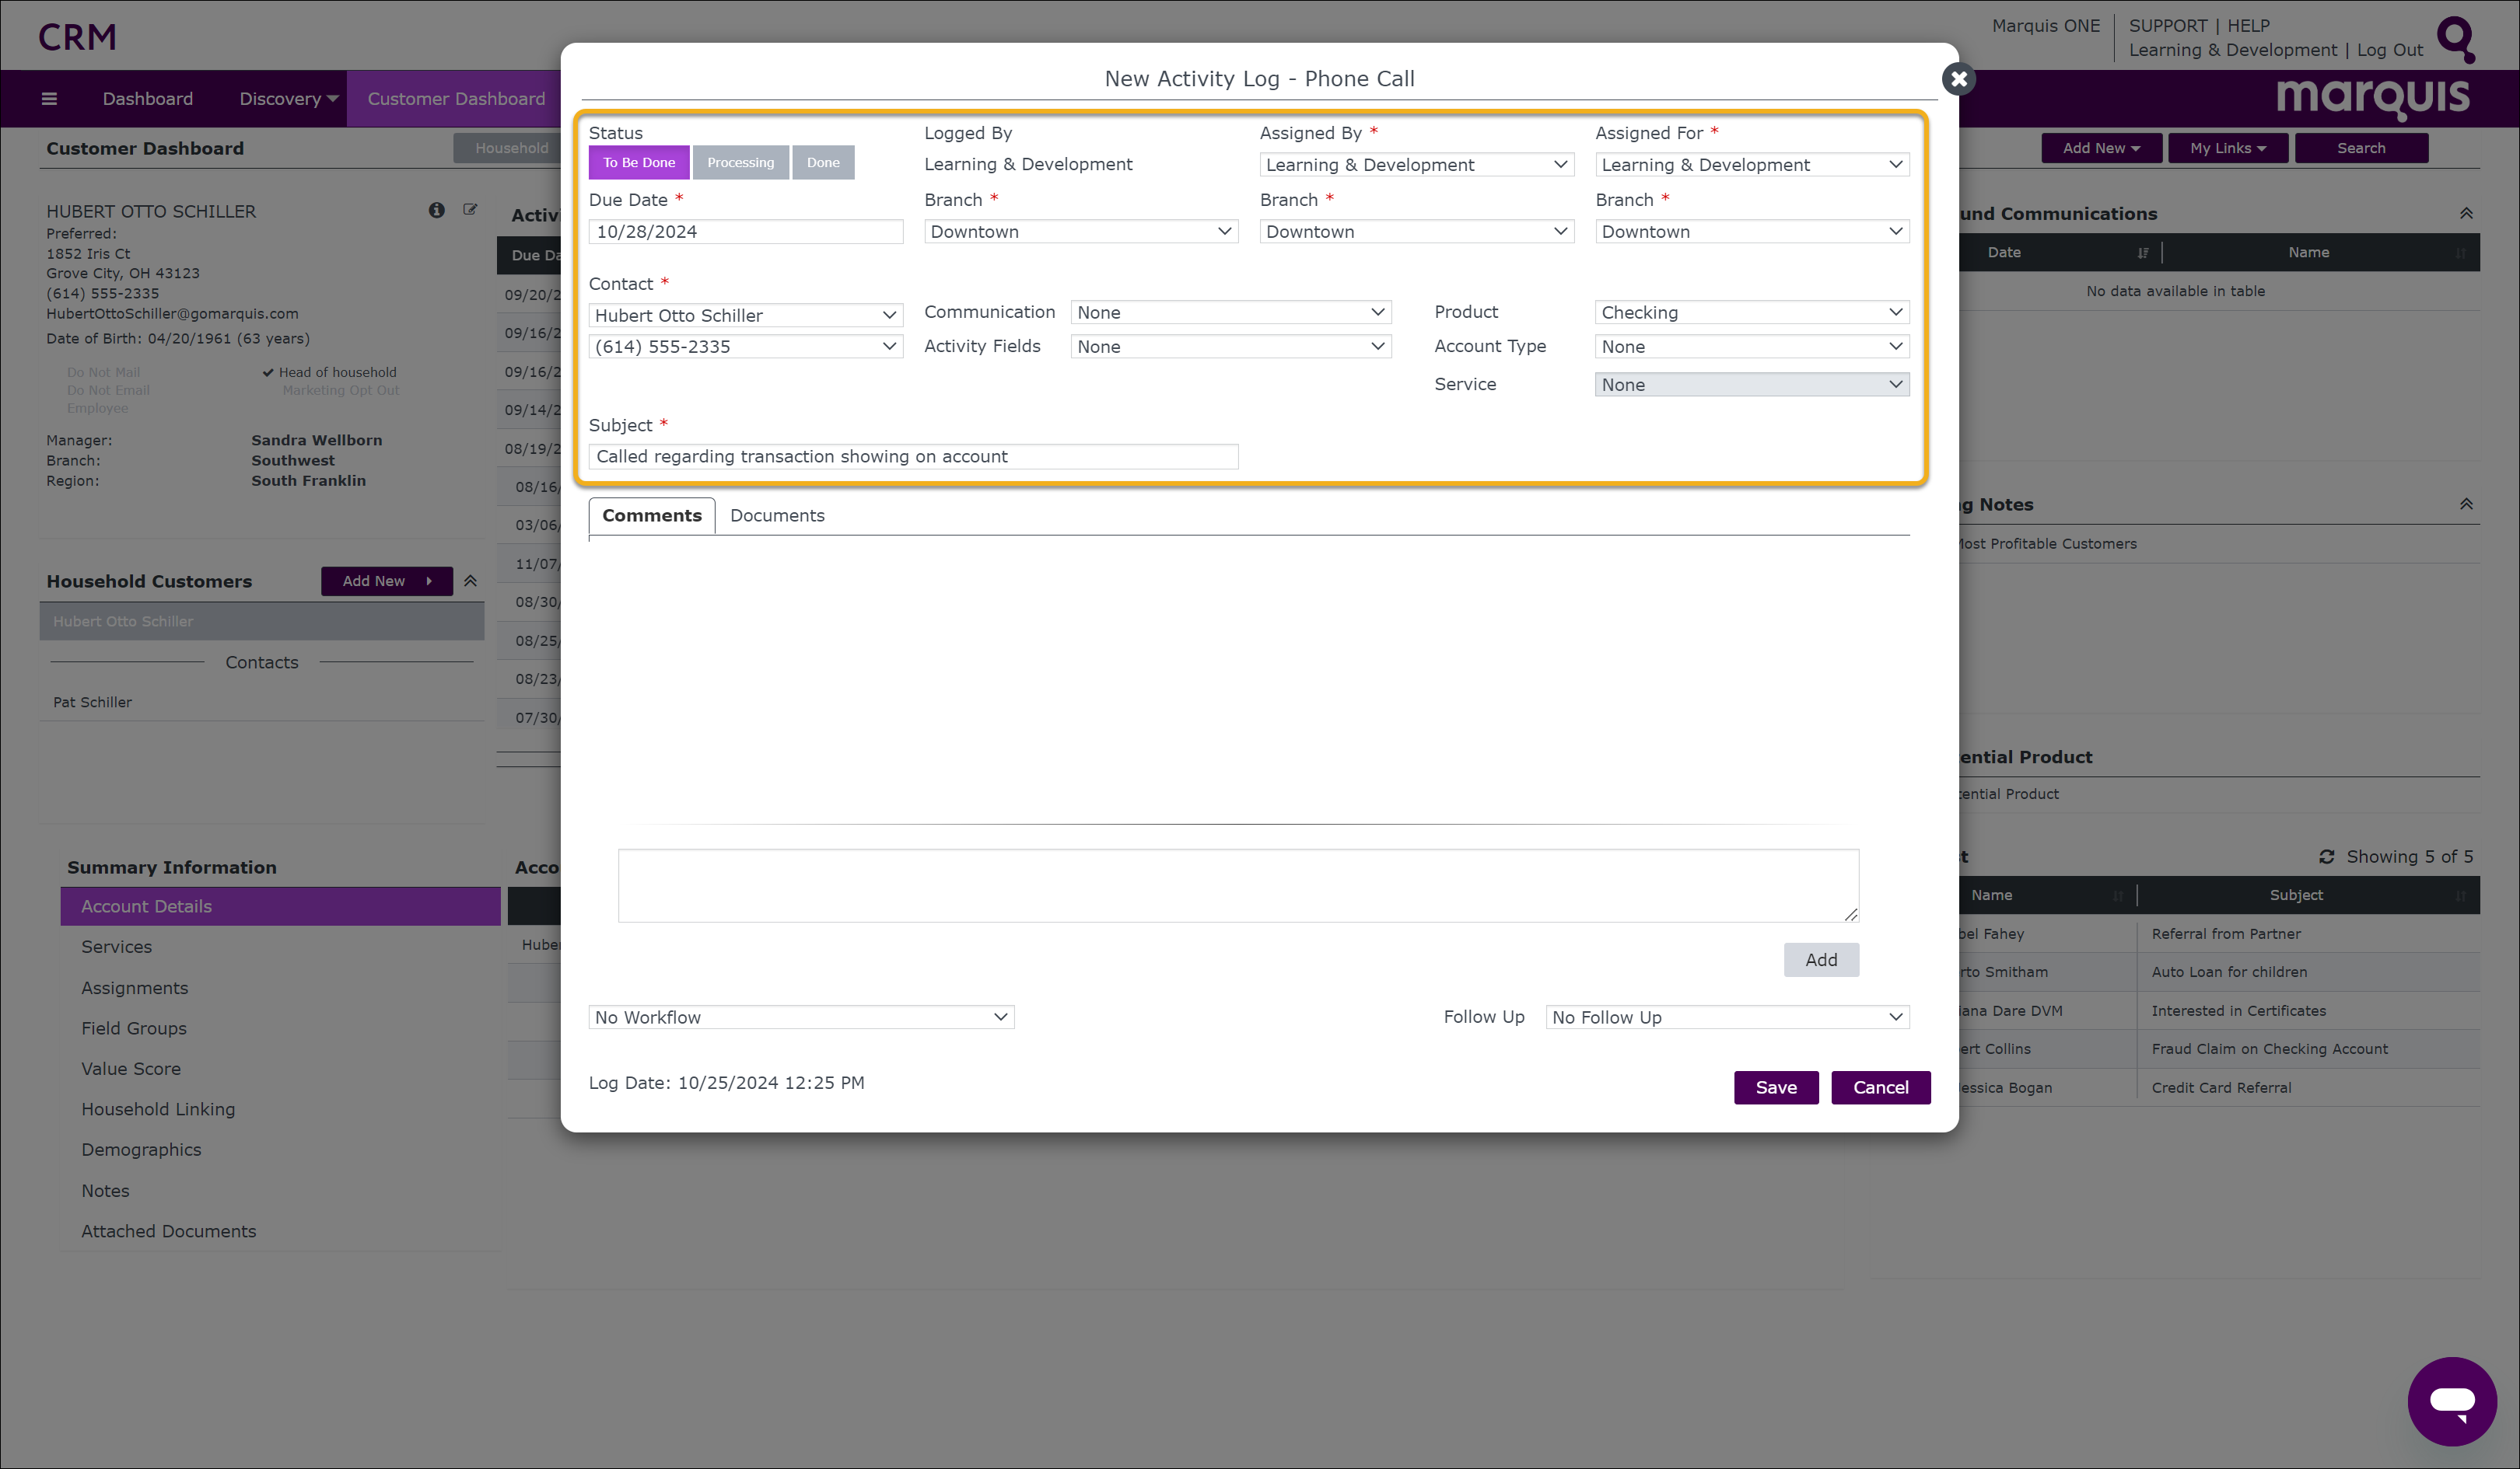Open the contact phone number dropdown
This screenshot has width=2520, height=1469.
746,347
